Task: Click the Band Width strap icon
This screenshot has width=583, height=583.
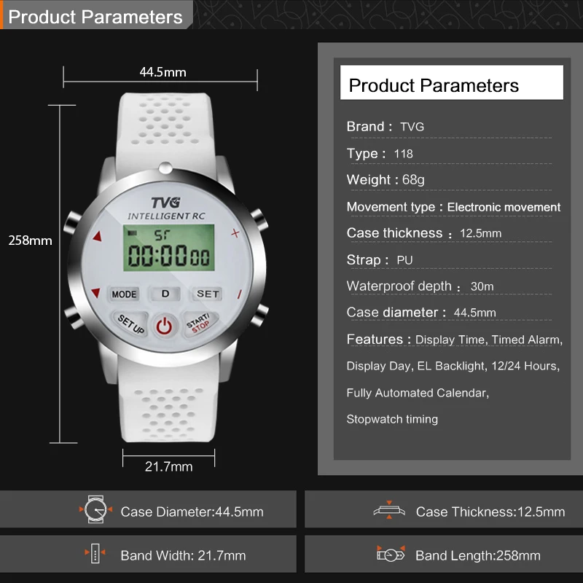Action: tap(95, 553)
